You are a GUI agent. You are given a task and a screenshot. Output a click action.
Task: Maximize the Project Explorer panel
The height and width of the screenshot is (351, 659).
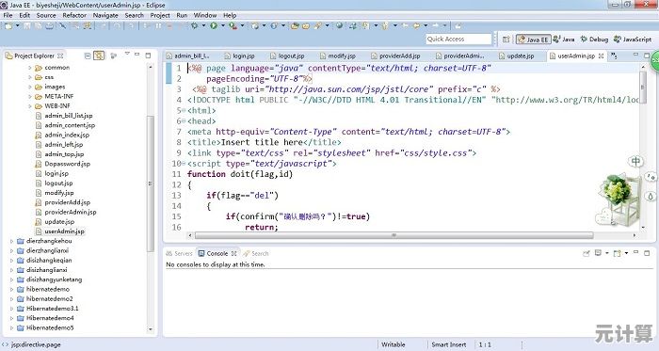[x=148, y=55]
